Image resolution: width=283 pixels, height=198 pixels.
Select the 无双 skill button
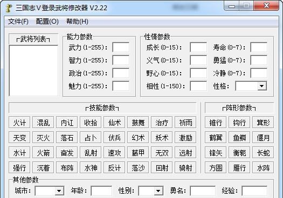click(162, 153)
